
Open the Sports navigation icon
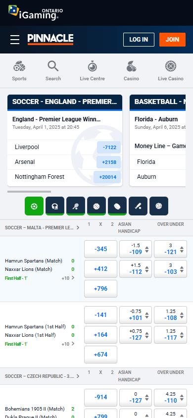point(19,66)
